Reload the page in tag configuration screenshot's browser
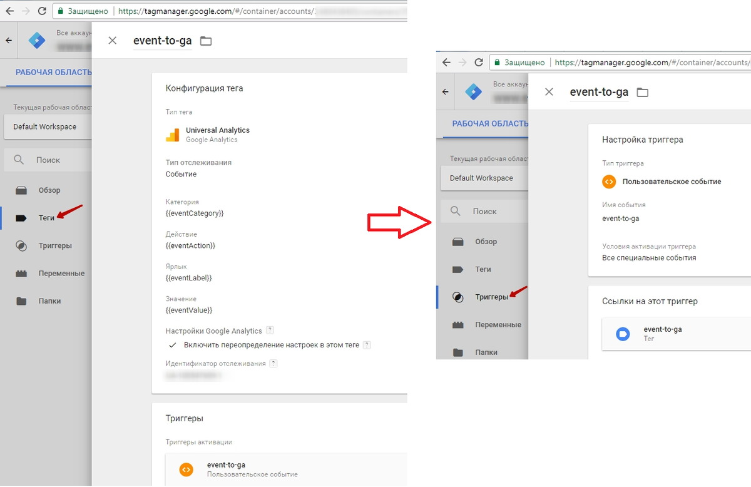The image size is (751, 487). click(x=42, y=11)
